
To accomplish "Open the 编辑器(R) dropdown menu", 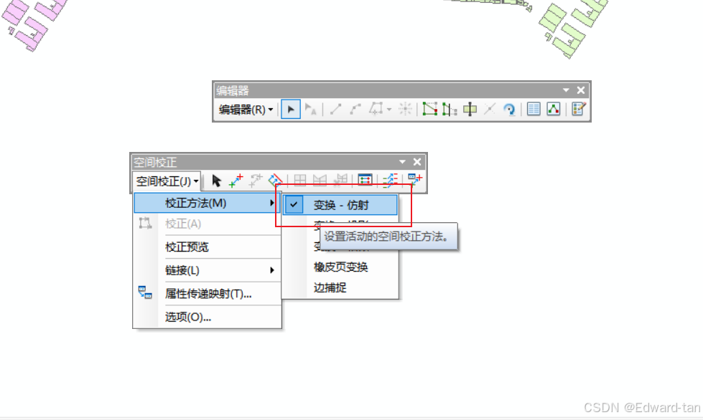I will pyautogui.click(x=242, y=109).
